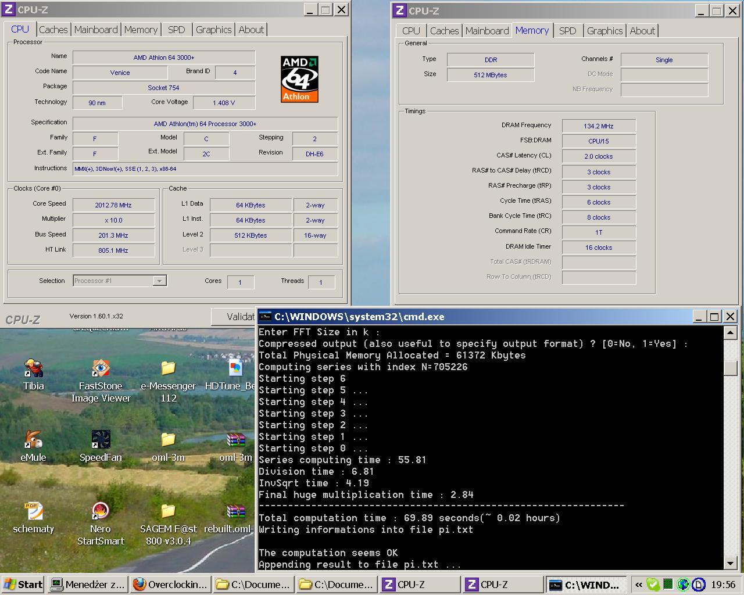Viewport: 744px width, 595px height.
Task: Click the globe network tray icon
Action: click(x=684, y=585)
